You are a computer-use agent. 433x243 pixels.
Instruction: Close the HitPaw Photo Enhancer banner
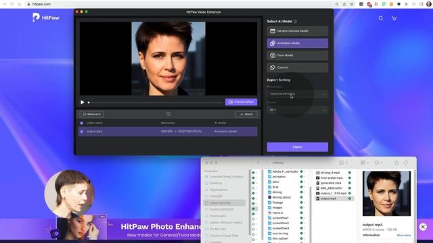[423, 227]
